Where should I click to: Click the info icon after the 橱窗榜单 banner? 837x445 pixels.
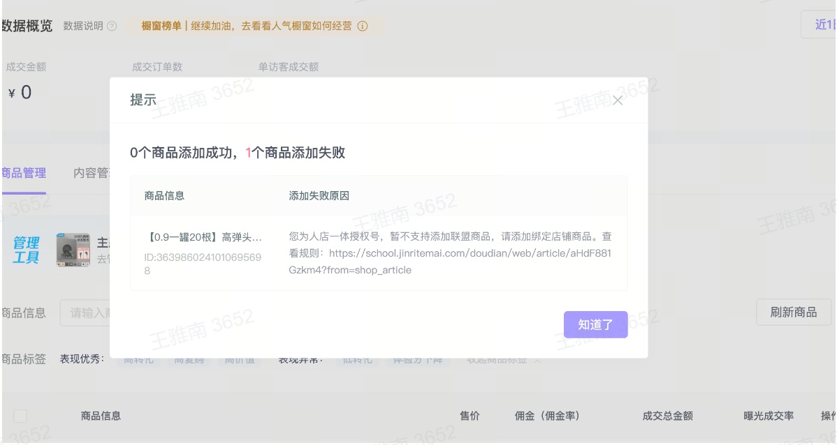[363, 27]
